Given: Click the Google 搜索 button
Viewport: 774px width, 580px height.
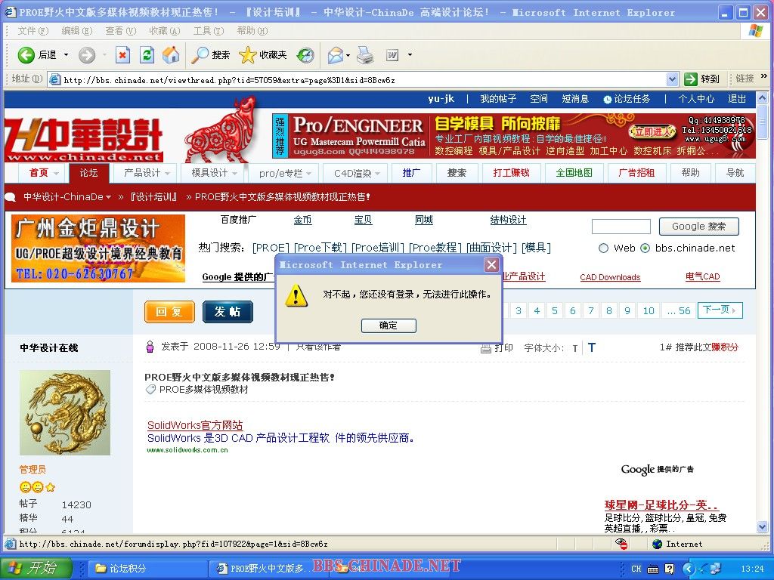Looking at the screenshot, I should coord(698,227).
